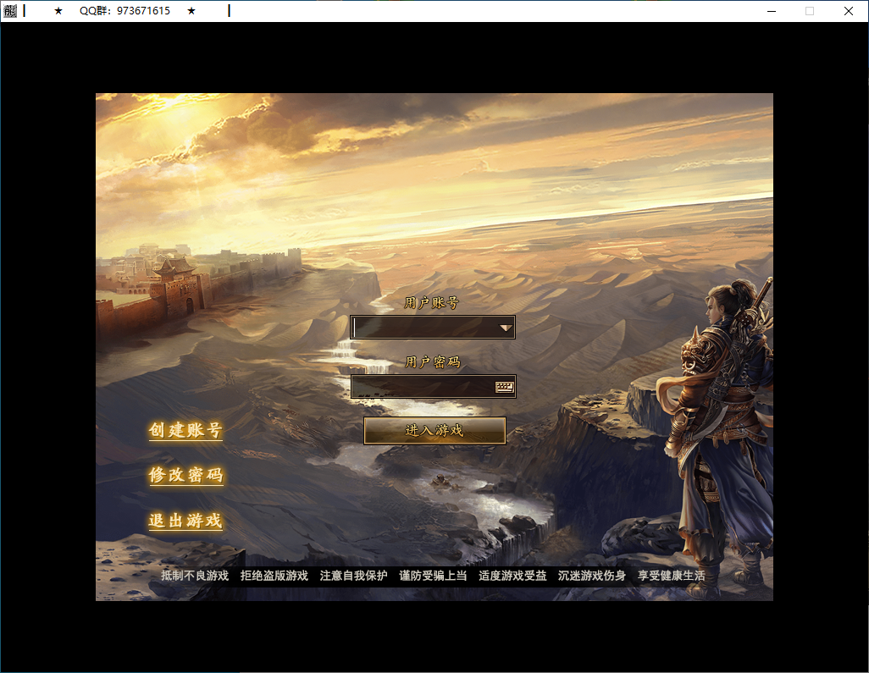Click 退出游戏 to exit
The height and width of the screenshot is (673, 869).
pyautogui.click(x=185, y=521)
